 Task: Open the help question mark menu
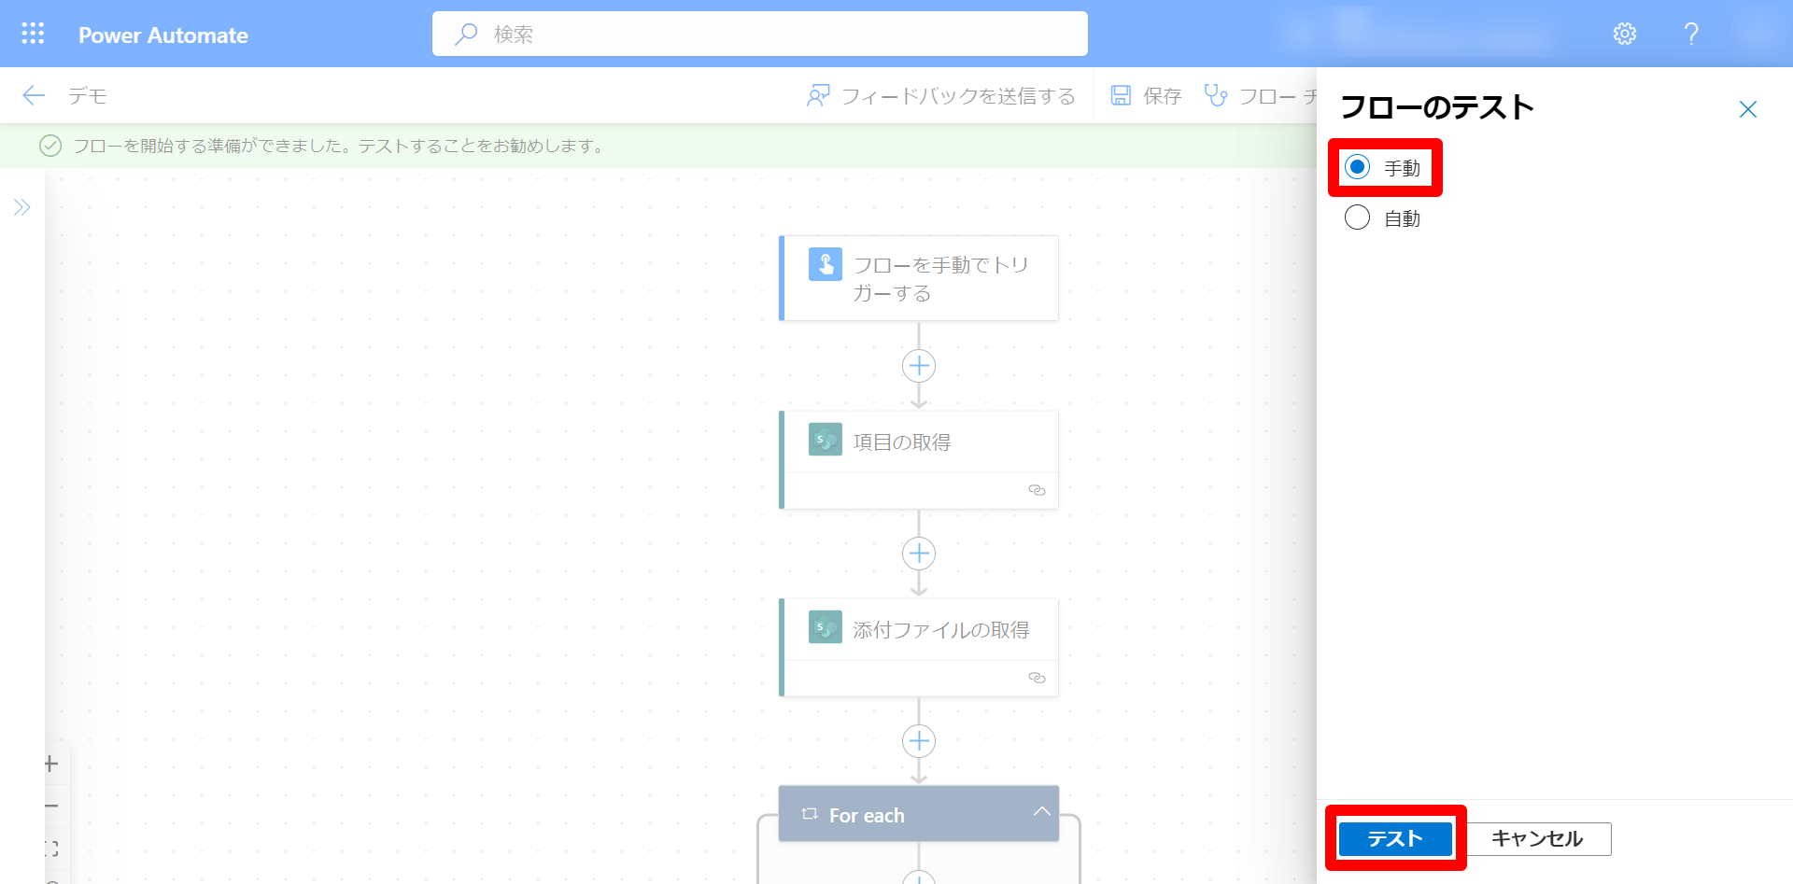point(1691,34)
